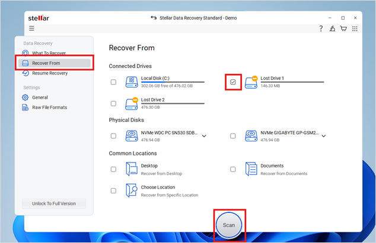Click the Lost Drive 2 drive icon
This screenshot has height=243, width=376.
[132, 103]
